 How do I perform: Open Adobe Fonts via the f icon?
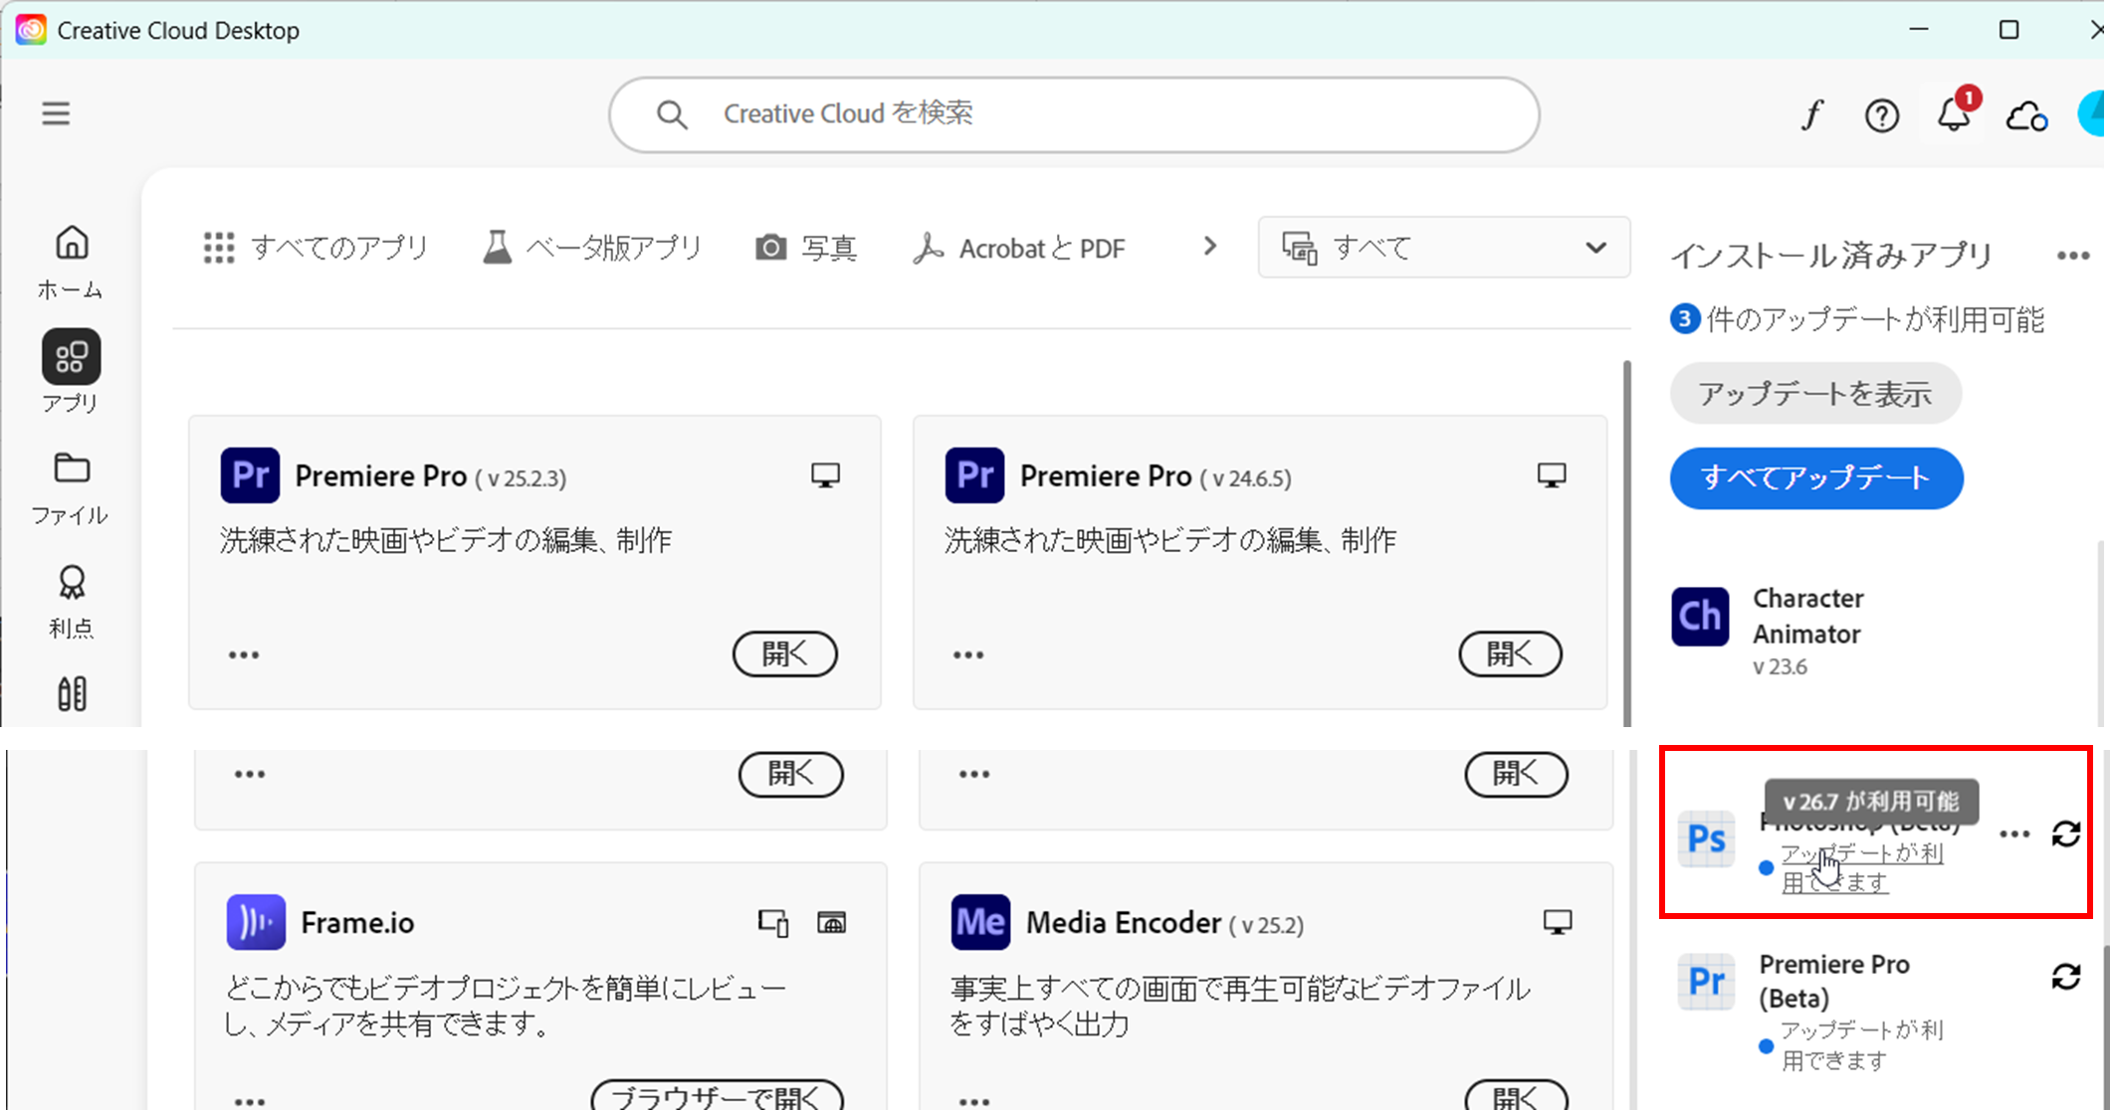(1811, 113)
